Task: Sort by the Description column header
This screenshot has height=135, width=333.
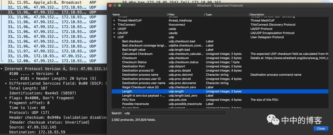Action: coord(289,15)
